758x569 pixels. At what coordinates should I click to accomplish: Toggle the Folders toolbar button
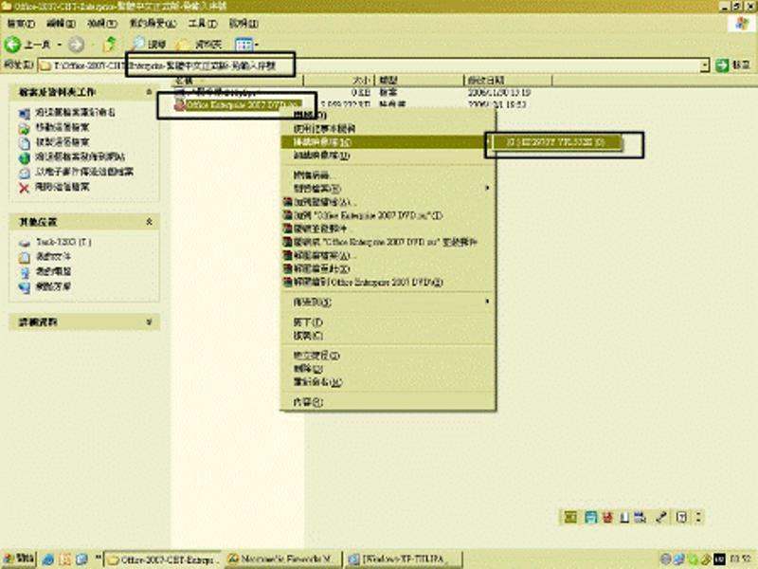pos(199,45)
